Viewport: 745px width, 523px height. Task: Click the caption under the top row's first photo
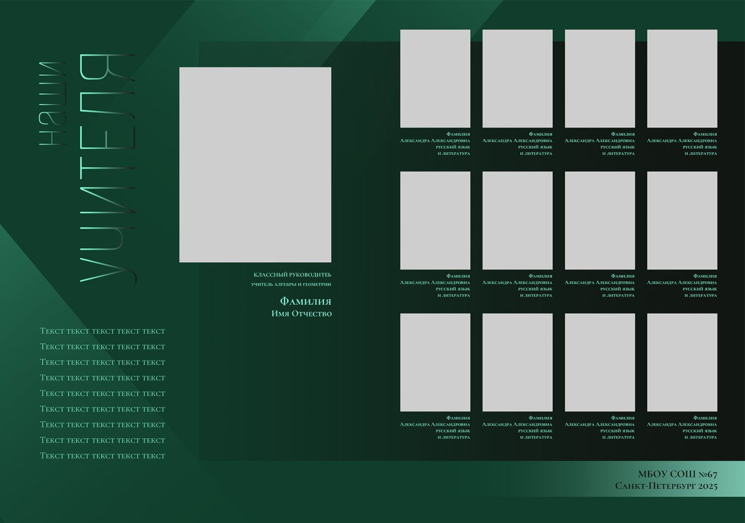point(436,143)
